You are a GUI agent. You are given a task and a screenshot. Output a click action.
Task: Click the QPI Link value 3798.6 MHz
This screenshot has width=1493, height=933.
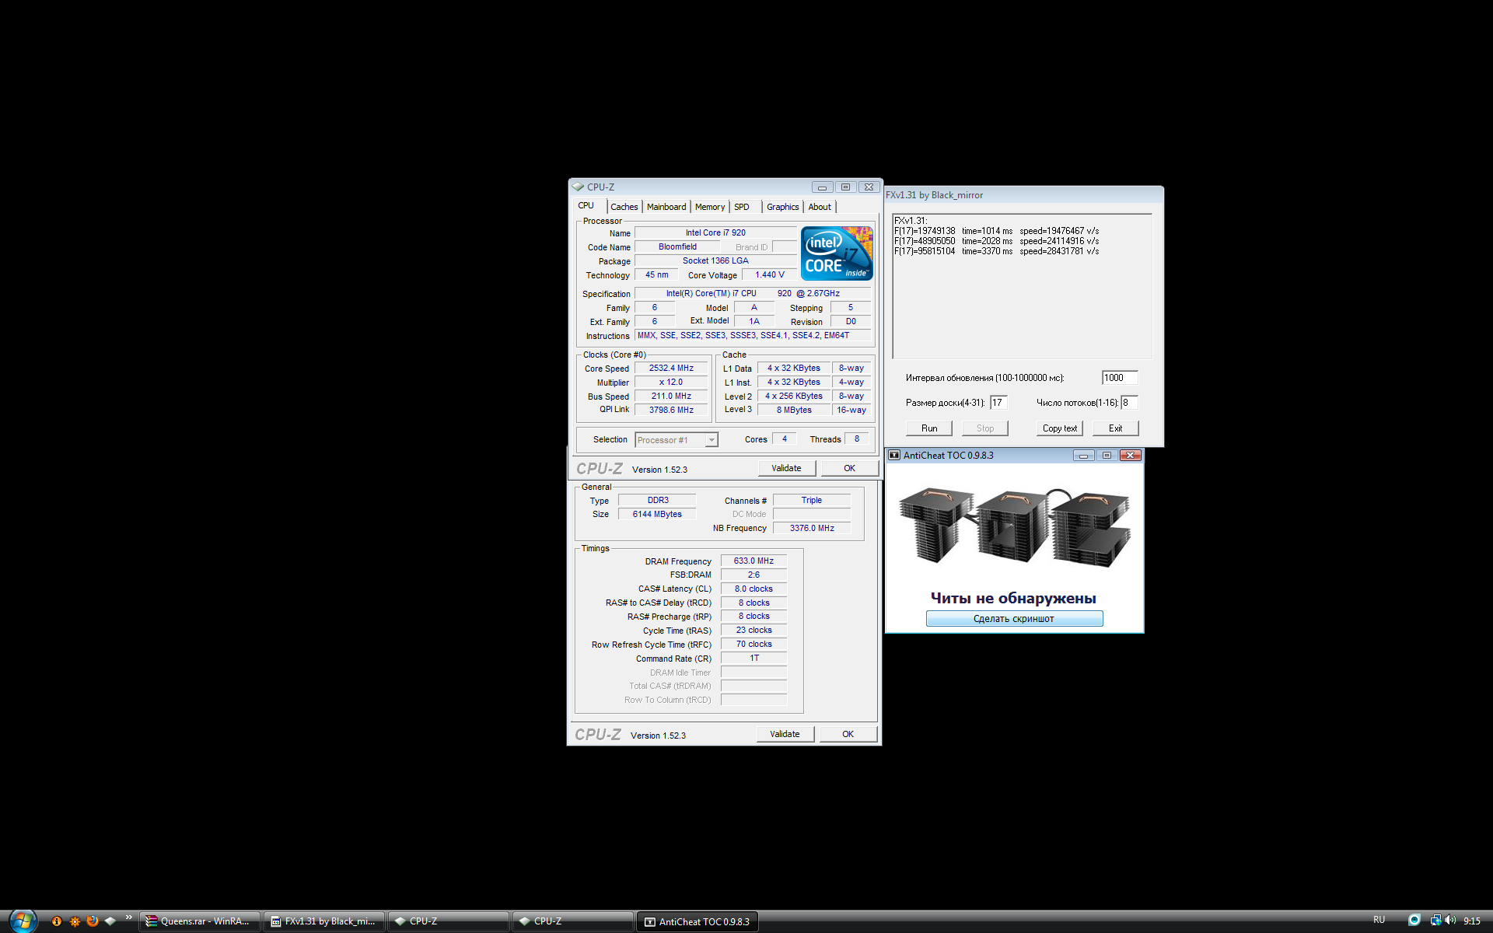click(x=671, y=411)
